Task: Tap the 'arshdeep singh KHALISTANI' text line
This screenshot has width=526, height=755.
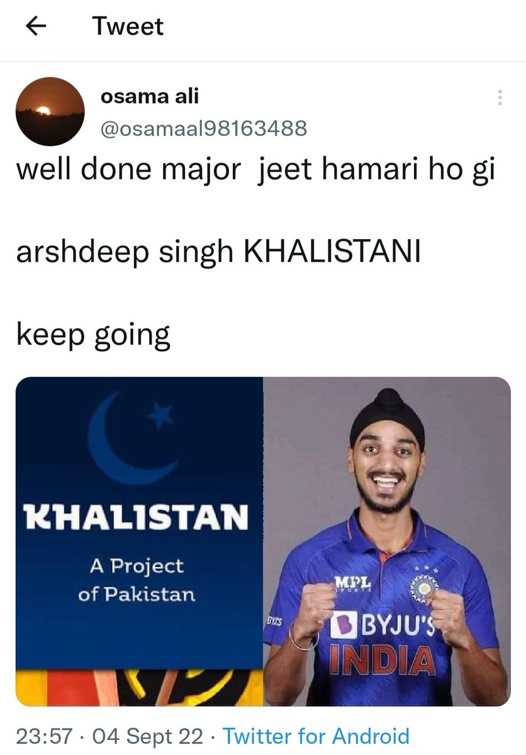Action: (x=218, y=253)
